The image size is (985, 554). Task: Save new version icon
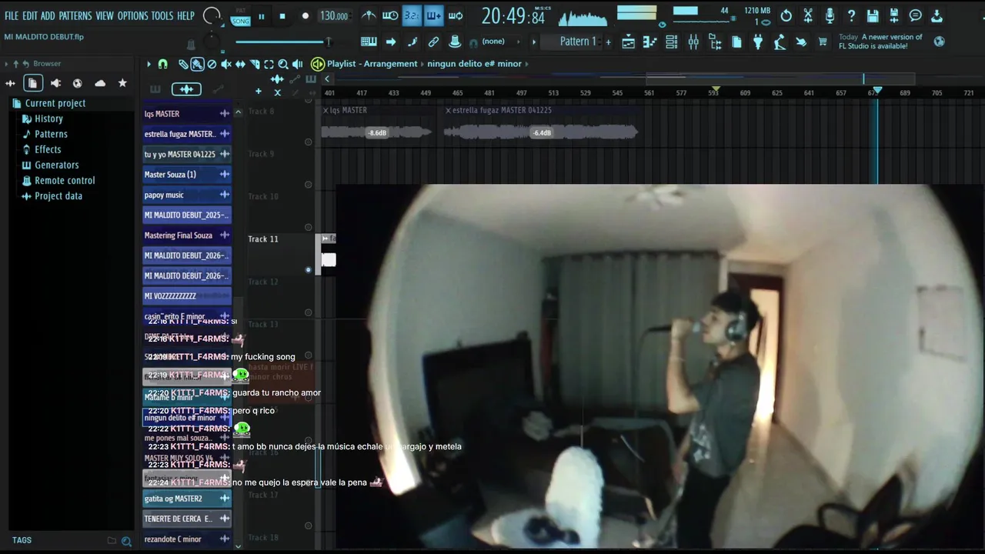[894, 15]
